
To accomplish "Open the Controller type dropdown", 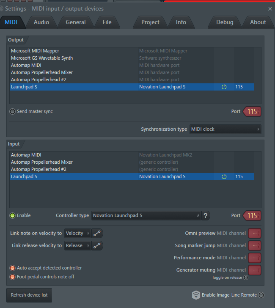I will (146, 216).
